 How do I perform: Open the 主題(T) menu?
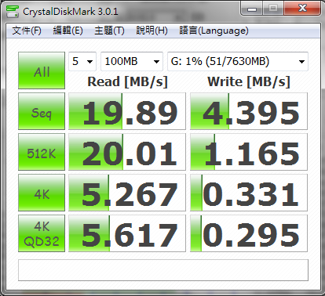pos(109,31)
